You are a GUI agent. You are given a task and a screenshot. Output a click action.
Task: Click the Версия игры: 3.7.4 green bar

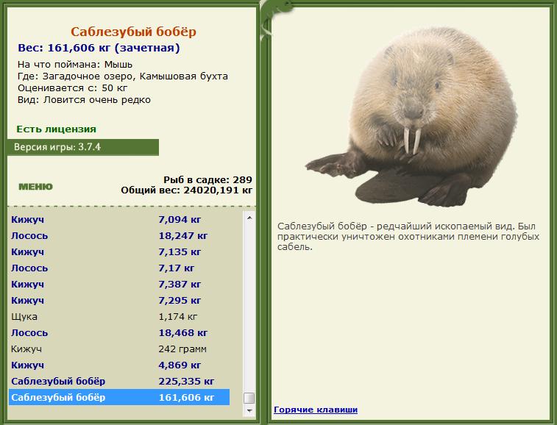(x=83, y=147)
